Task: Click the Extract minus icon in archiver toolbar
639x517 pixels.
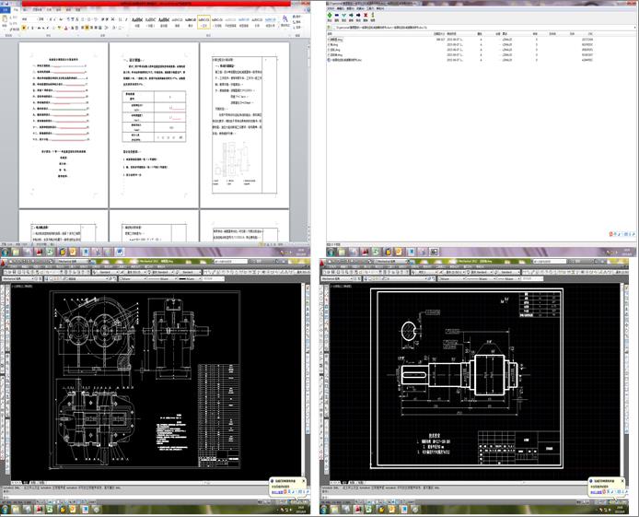Action: [x=337, y=15]
